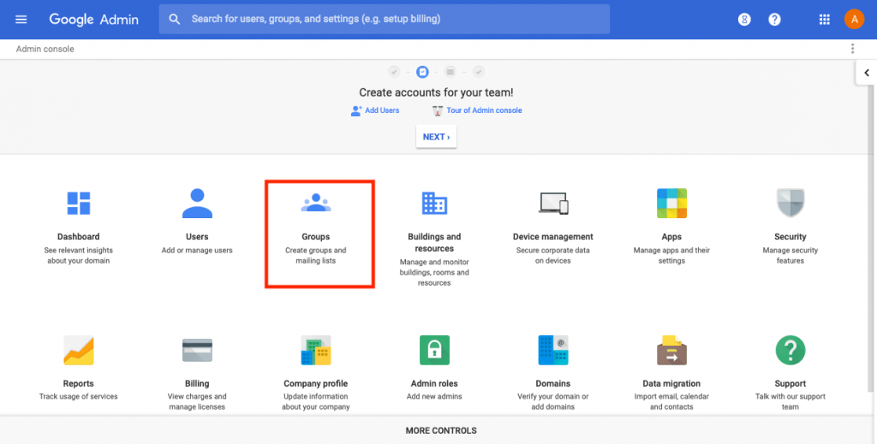Click the Device management title
877x444 pixels.
[553, 237]
